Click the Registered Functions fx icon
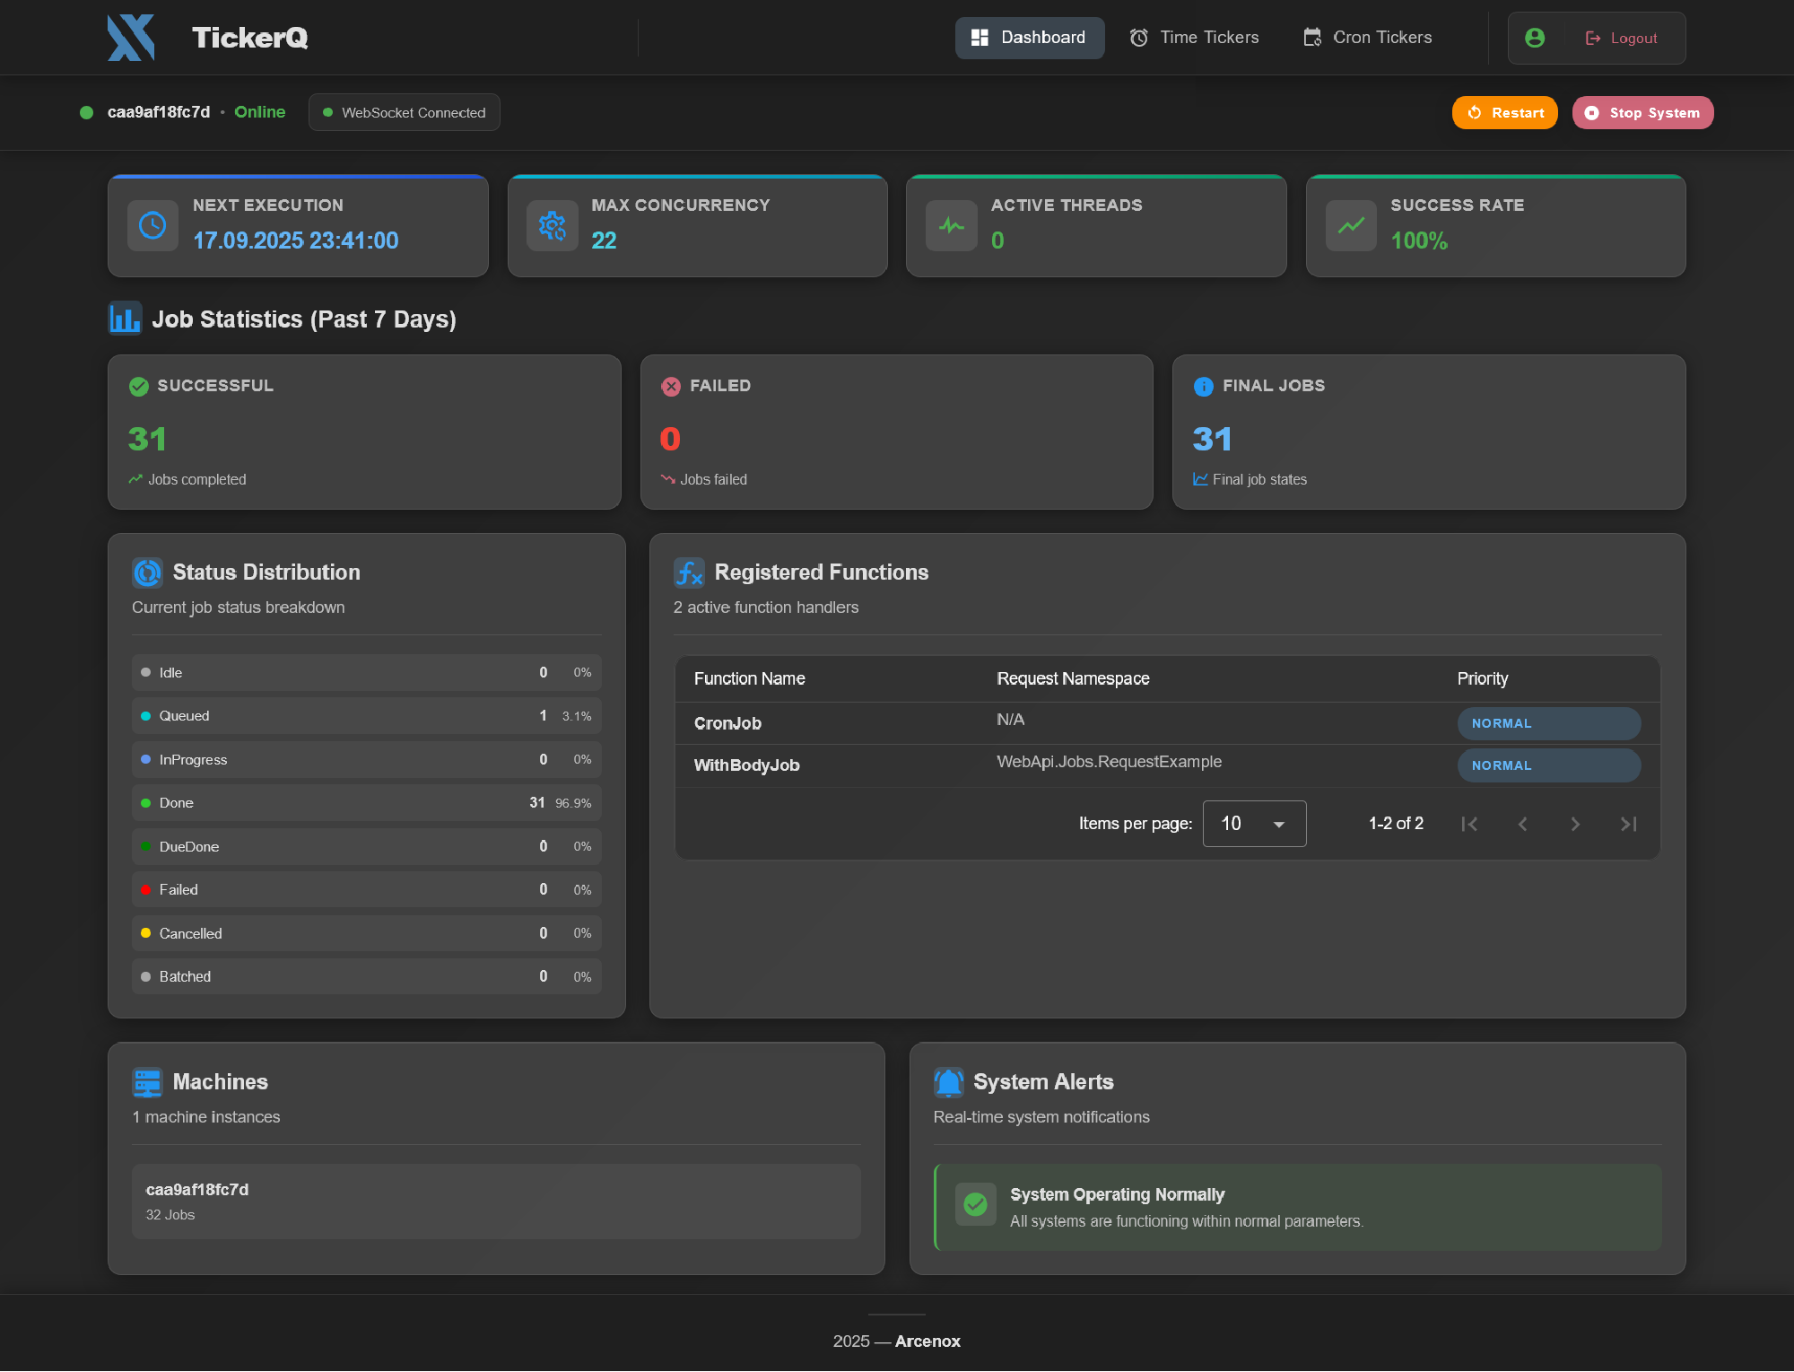Viewport: 1794px width, 1372px height. tap(689, 572)
